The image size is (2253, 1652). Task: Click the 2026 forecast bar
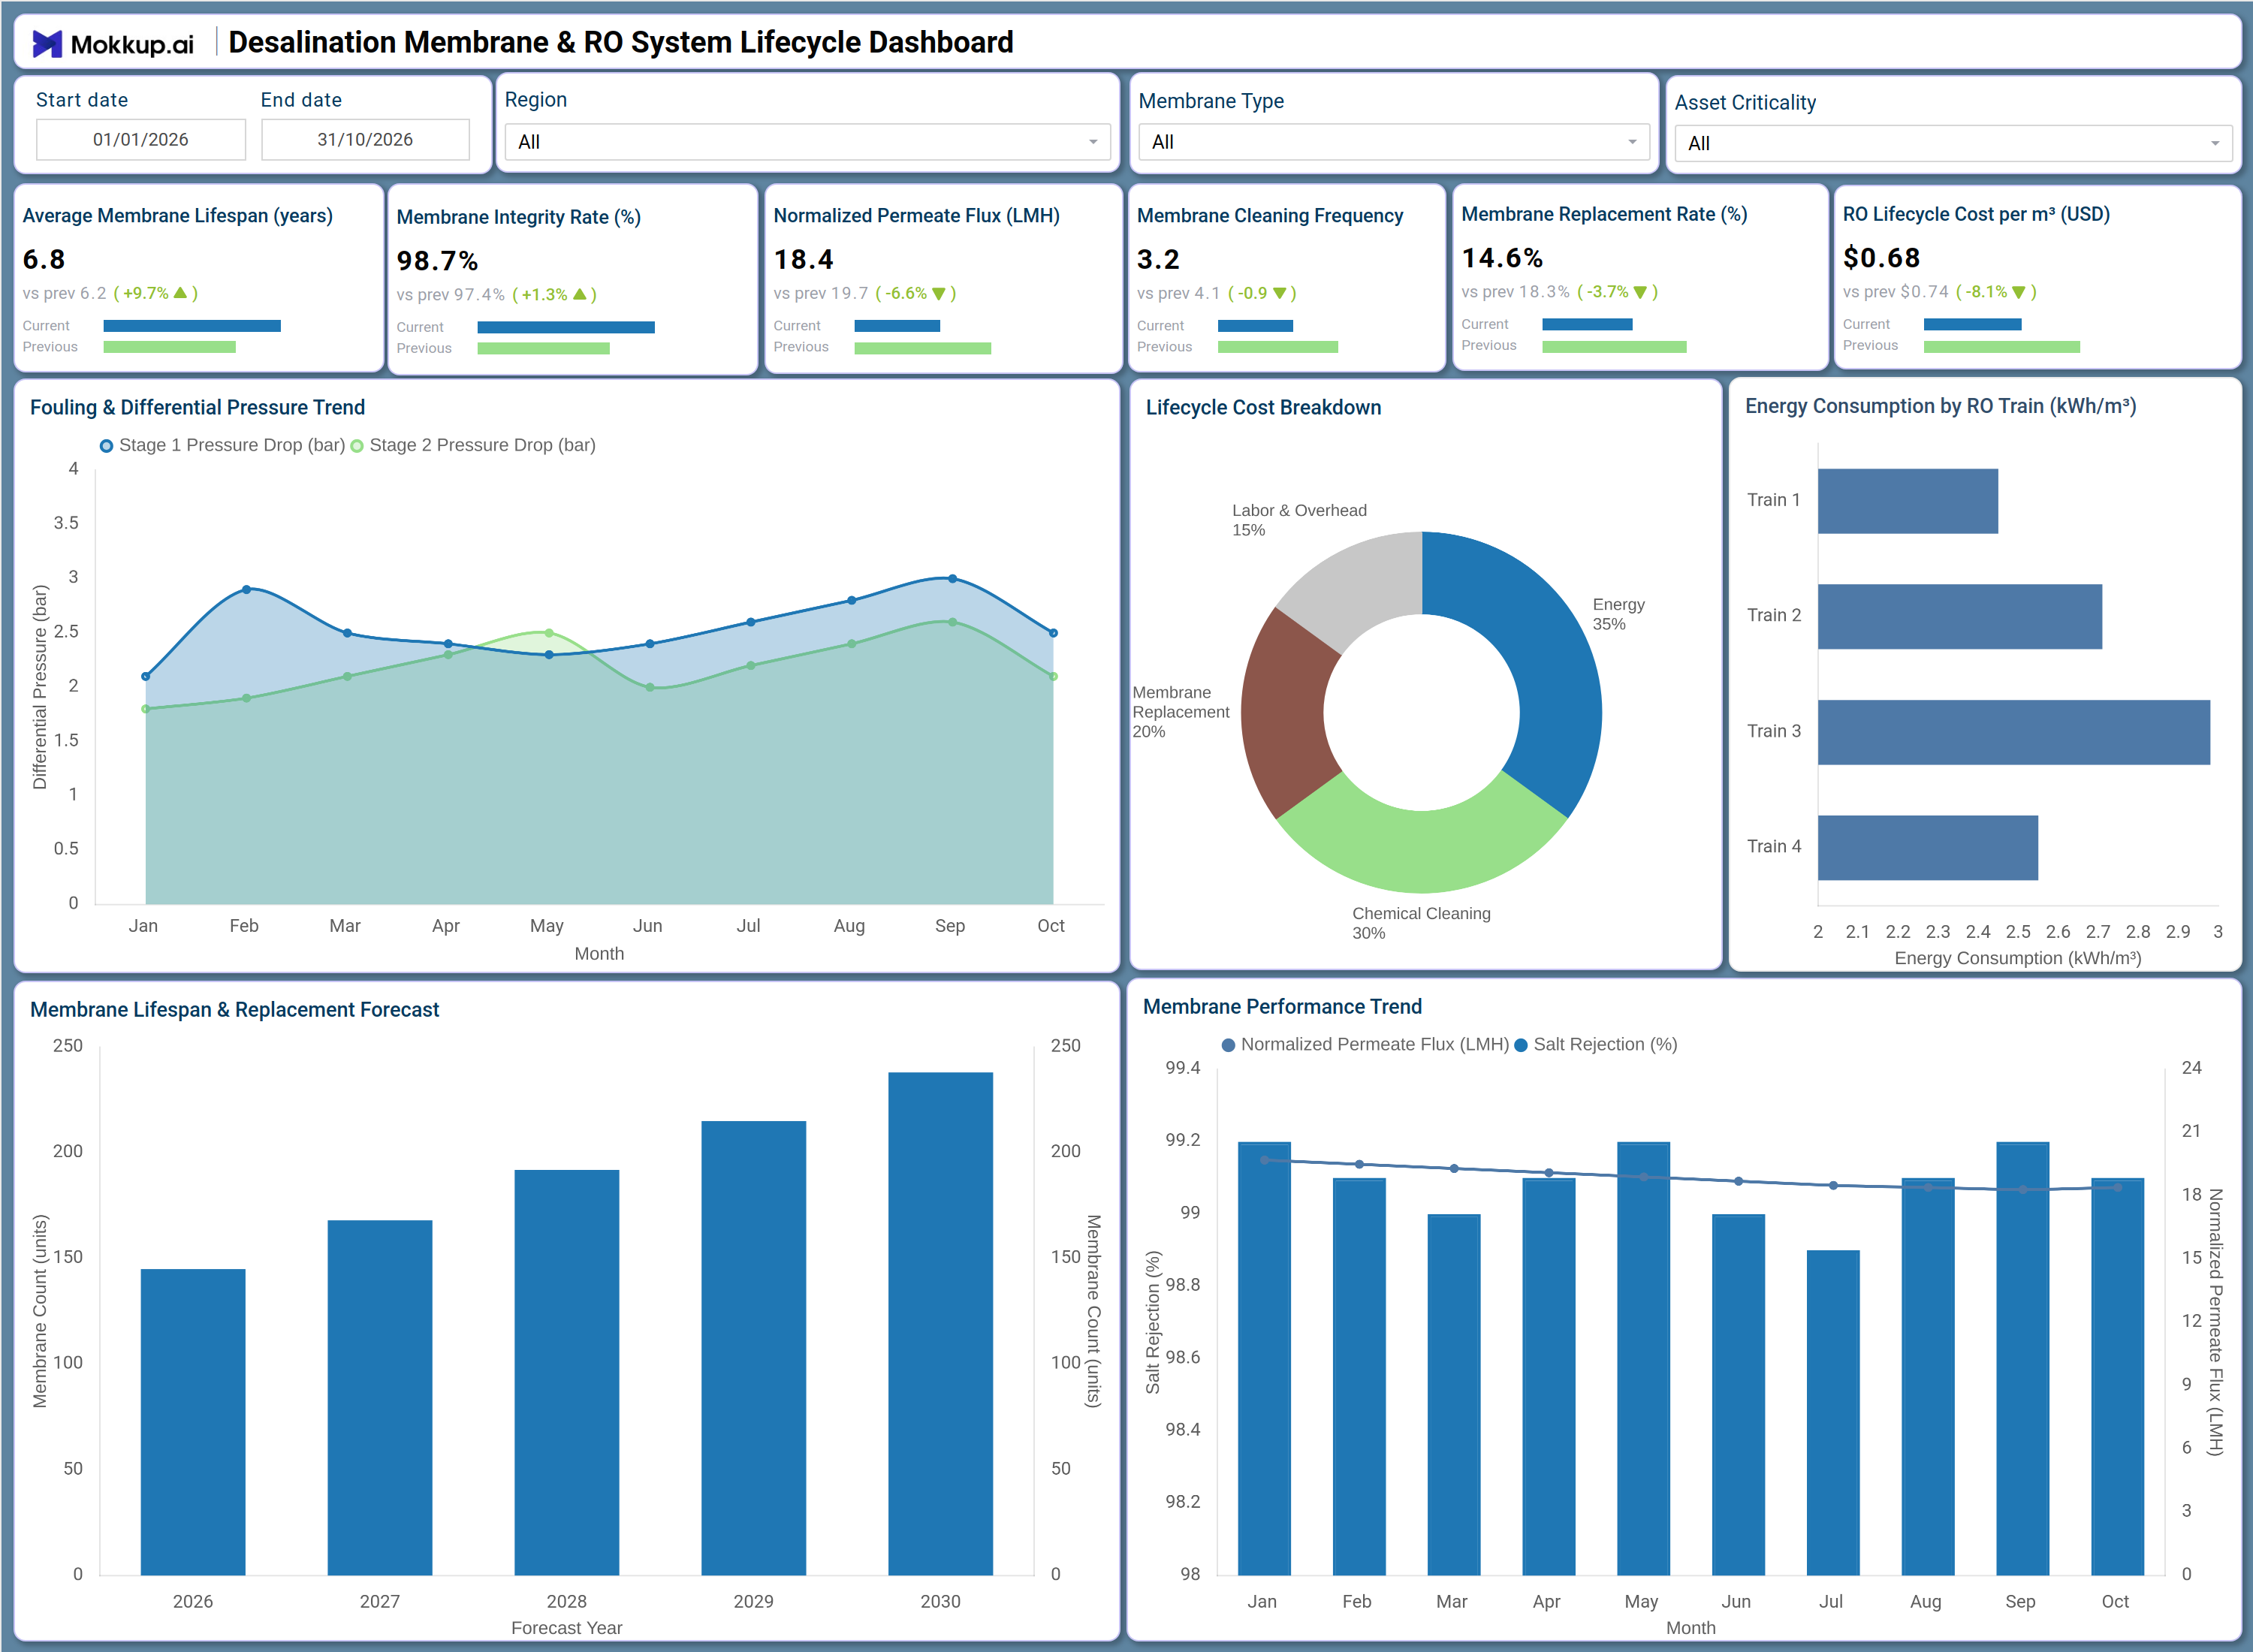click(193, 1422)
